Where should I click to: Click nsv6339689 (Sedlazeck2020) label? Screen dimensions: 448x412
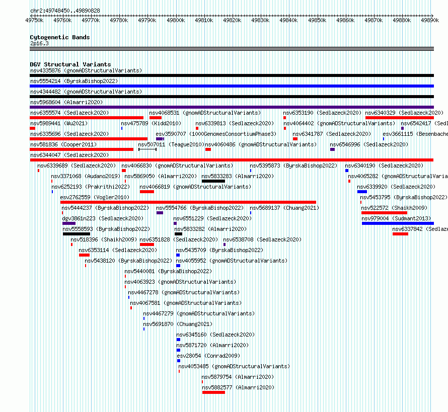click(77, 166)
